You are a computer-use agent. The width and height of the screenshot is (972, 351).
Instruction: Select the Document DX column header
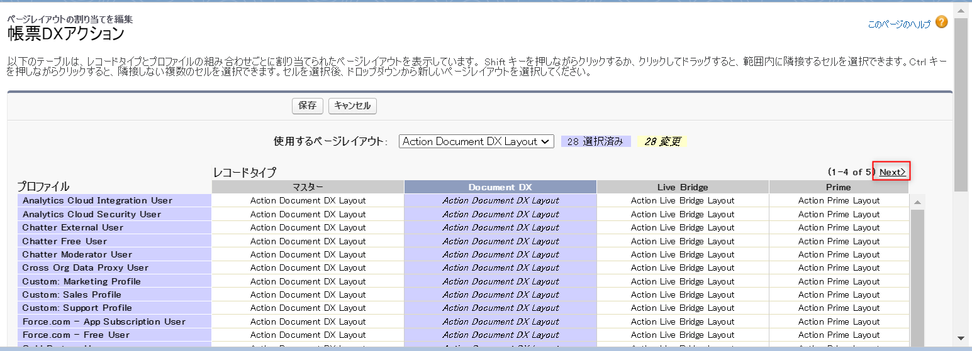point(500,187)
